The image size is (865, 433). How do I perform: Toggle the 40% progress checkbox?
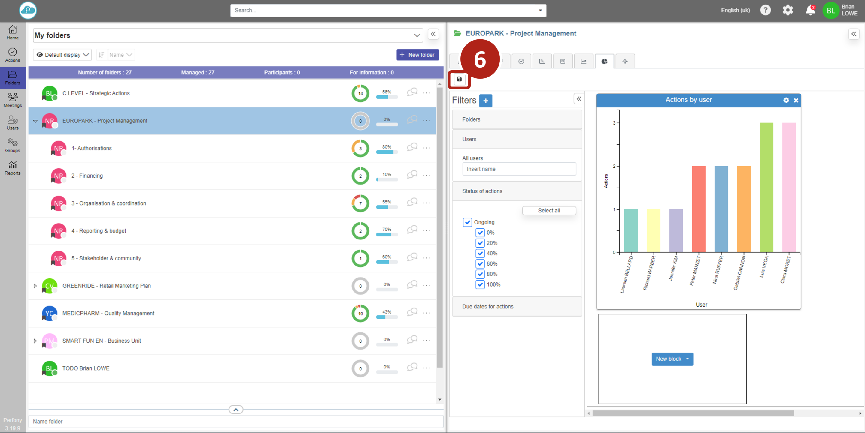point(480,253)
